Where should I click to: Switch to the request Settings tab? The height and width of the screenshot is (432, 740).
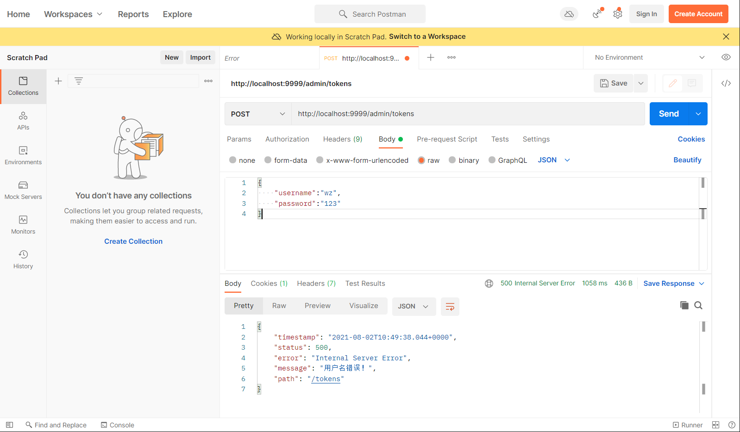(536, 139)
